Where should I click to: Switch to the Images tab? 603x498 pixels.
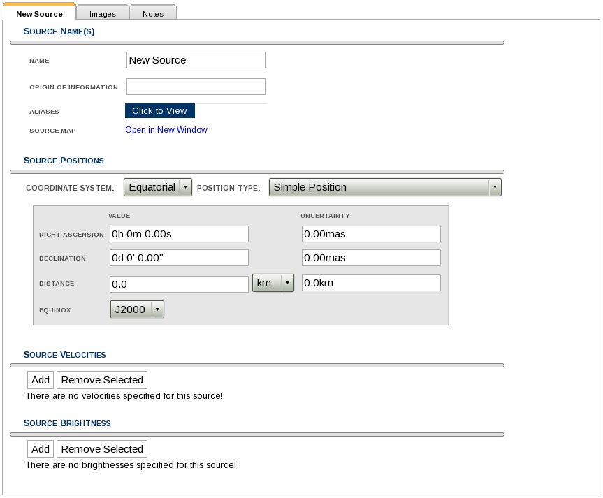click(102, 14)
